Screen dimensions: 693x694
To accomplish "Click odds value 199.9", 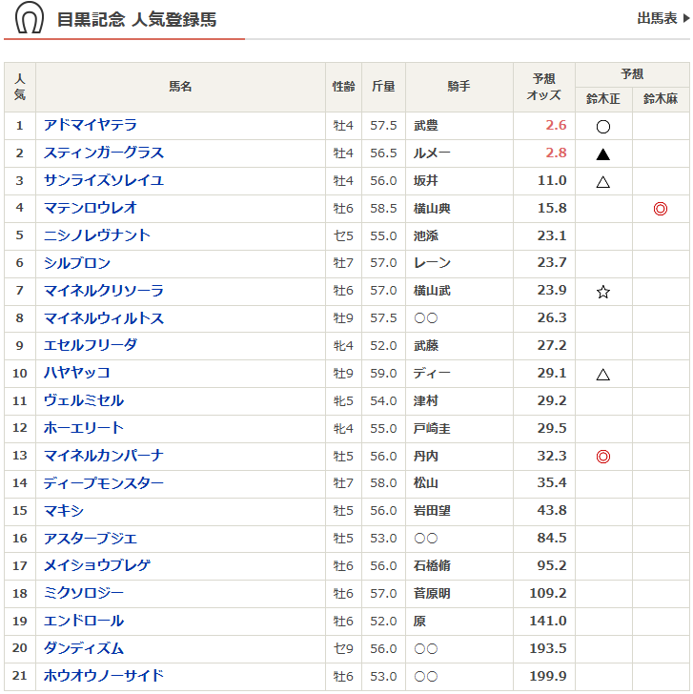I will (x=548, y=676).
